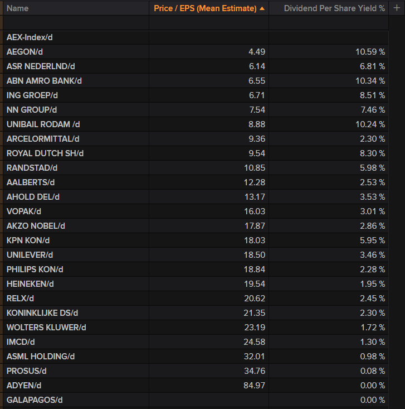Select ING GROEP/d row name
The width and height of the screenshot is (405, 409).
point(32,95)
